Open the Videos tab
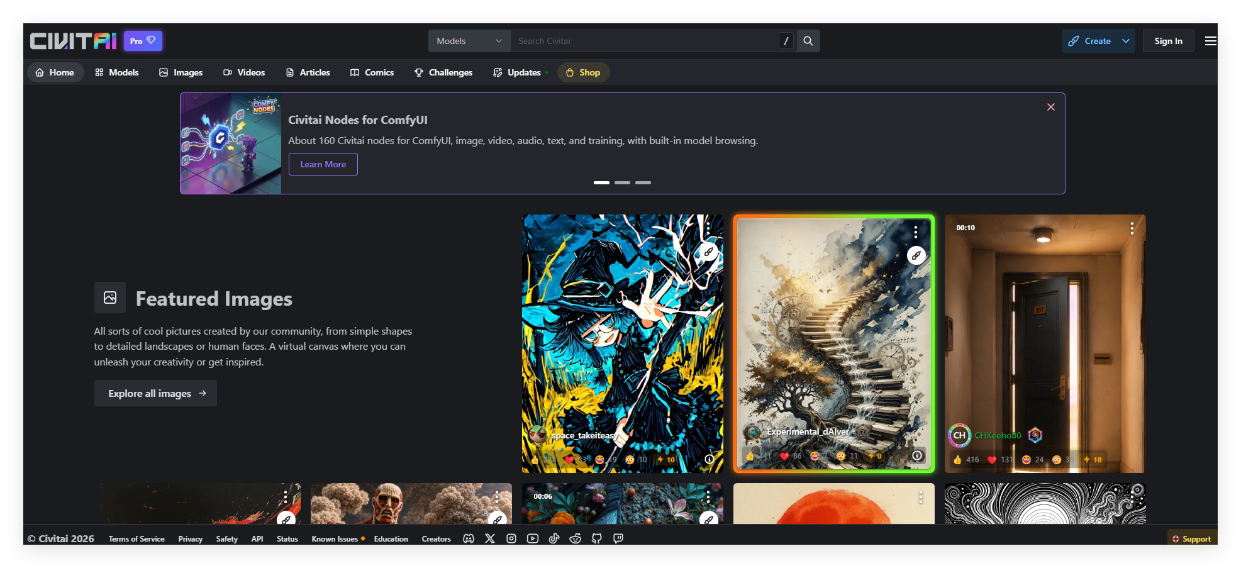This screenshot has width=1241, height=568. (x=244, y=72)
